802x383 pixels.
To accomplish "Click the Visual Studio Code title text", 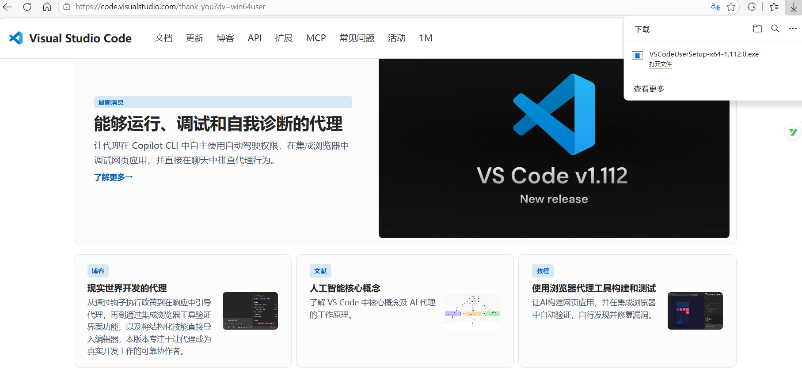I will coord(80,38).
